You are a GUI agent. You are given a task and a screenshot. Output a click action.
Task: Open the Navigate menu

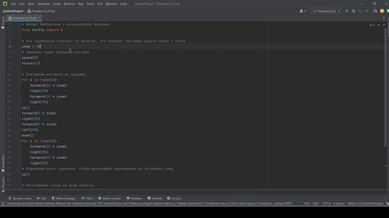(x=44, y=4)
